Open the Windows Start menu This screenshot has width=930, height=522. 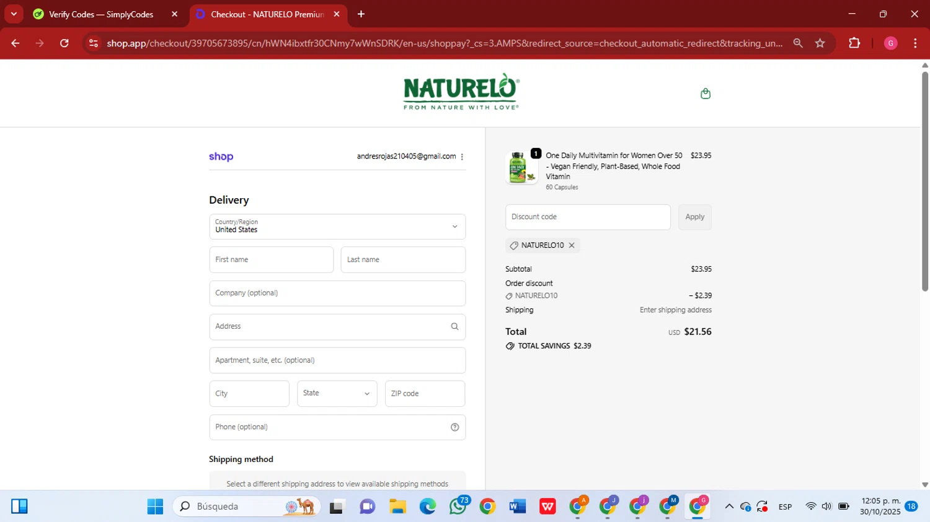tap(155, 507)
